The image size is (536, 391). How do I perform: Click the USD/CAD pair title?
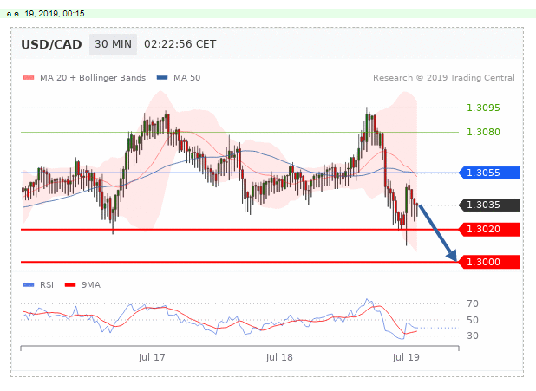(51, 44)
